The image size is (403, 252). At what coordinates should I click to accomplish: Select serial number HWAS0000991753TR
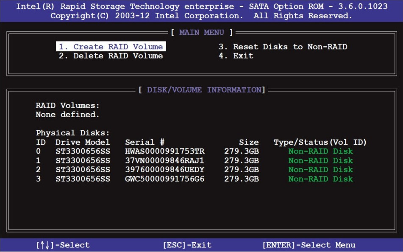[x=165, y=151]
